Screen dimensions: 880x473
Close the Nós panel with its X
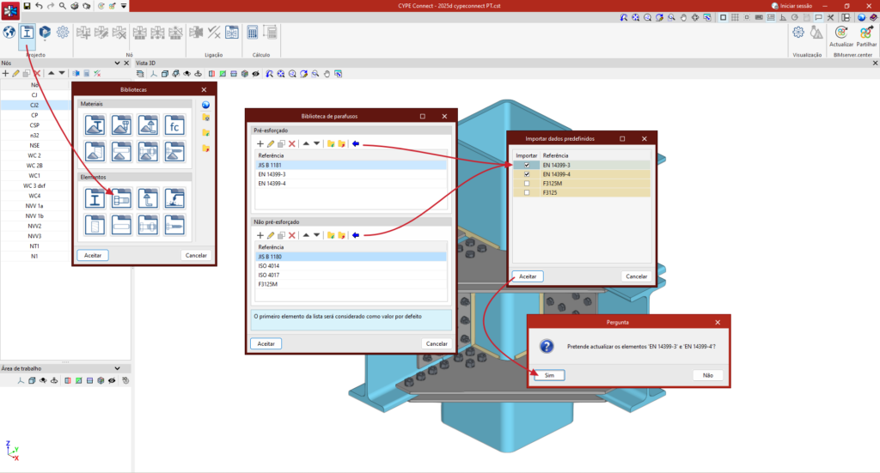point(126,64)
